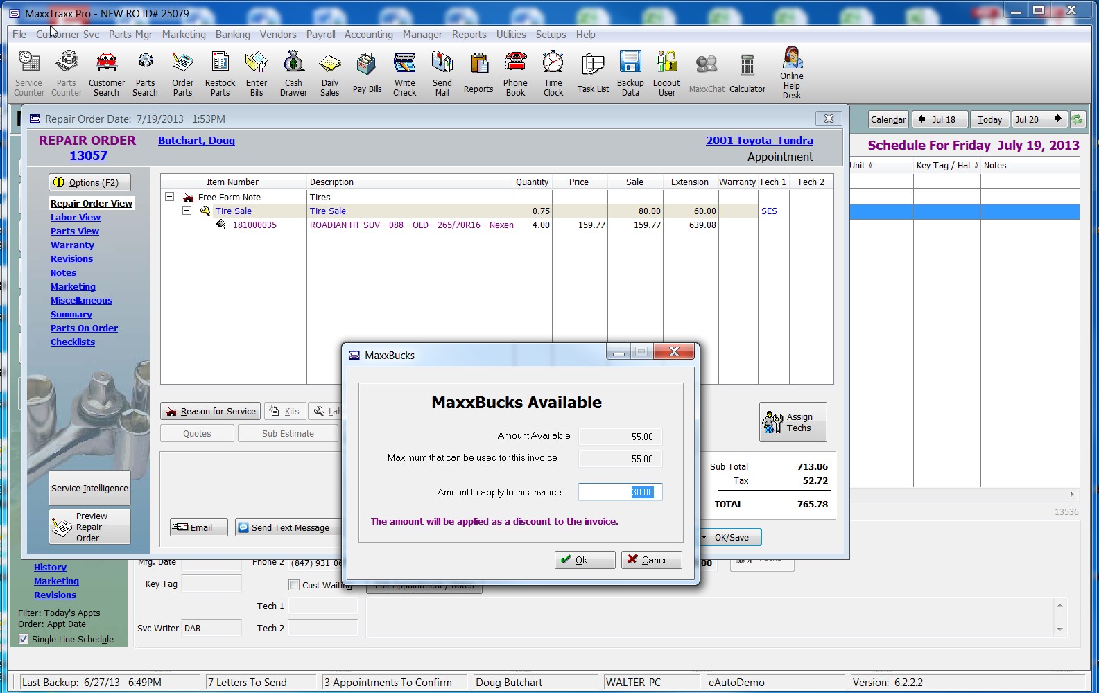This screenshot has width=1099, height=693.
Task: Click the Service Intelligence button
Action: pyautogui.click(x=89, y=488)
